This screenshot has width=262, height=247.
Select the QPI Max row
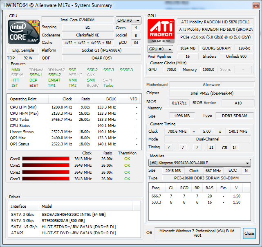click(x=74, y=138)
